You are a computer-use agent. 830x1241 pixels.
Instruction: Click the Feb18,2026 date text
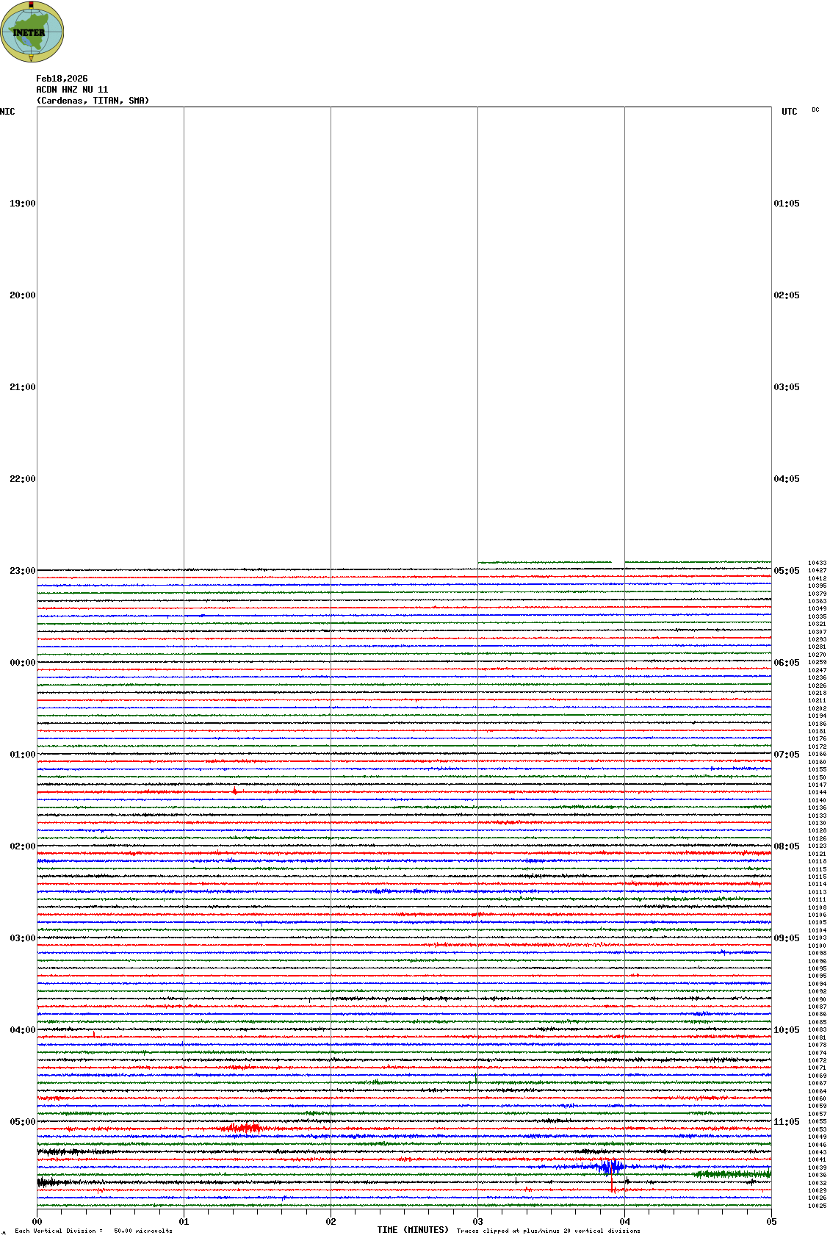[x=62, y=79]
